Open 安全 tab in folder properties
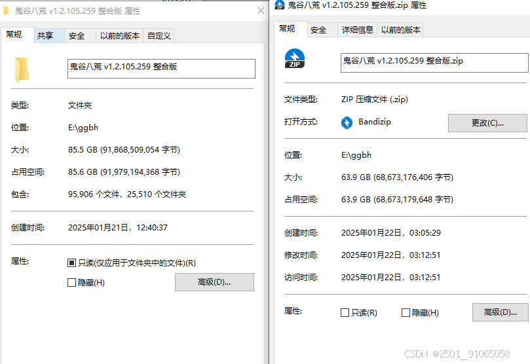530x364 pixels. pos(80,36)
